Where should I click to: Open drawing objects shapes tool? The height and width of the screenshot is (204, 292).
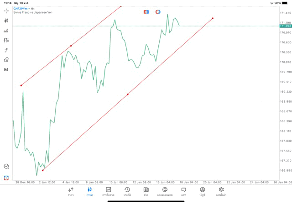pos(6,60)
